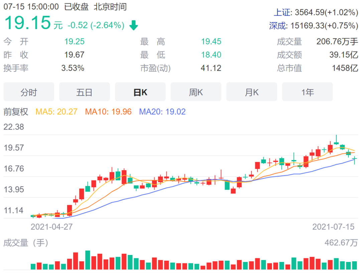
Task: Show the 1年 one-year chart tab
Action: click(x=308, y=92)
